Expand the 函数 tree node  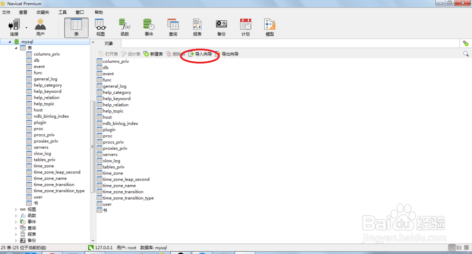coord(16,216)
